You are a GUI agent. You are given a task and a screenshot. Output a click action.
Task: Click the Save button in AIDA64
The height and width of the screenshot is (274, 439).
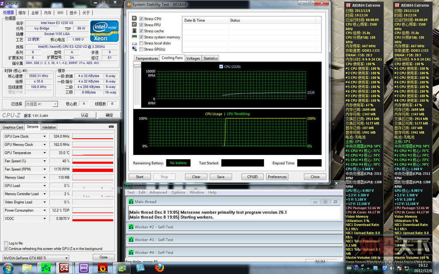coord(221,177)
